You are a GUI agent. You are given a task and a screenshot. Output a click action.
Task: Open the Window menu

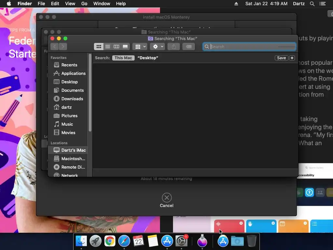coord(102,4)
